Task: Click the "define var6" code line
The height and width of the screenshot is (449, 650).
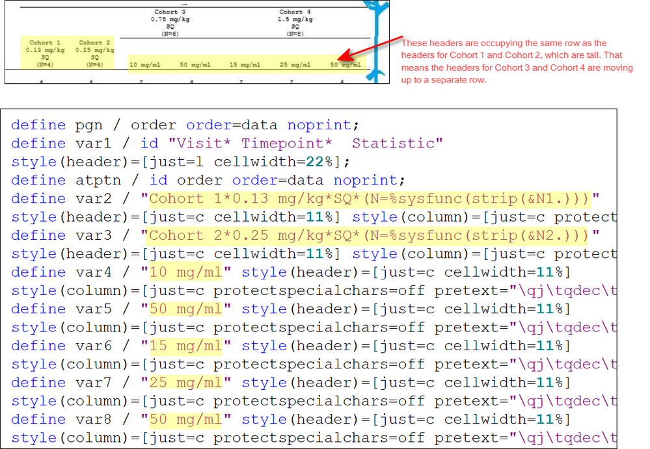Action: (x=291, y=346)
